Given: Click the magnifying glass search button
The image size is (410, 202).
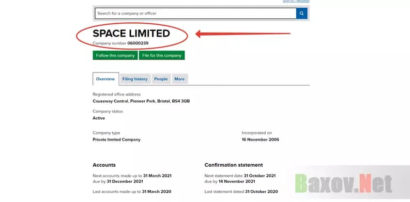Looking at the screenshot, I should click(302, 14).
